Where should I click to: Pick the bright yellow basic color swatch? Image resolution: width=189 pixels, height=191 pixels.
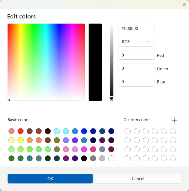(21, 140)
